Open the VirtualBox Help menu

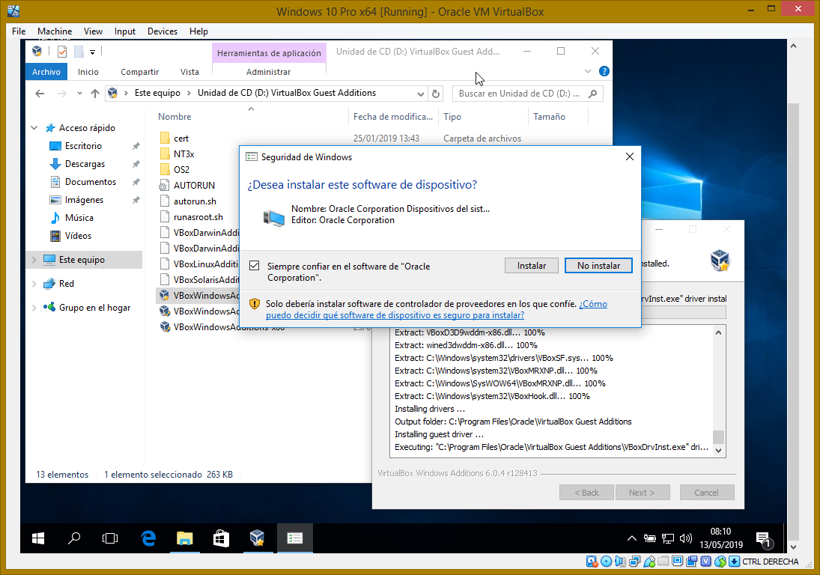198,31
